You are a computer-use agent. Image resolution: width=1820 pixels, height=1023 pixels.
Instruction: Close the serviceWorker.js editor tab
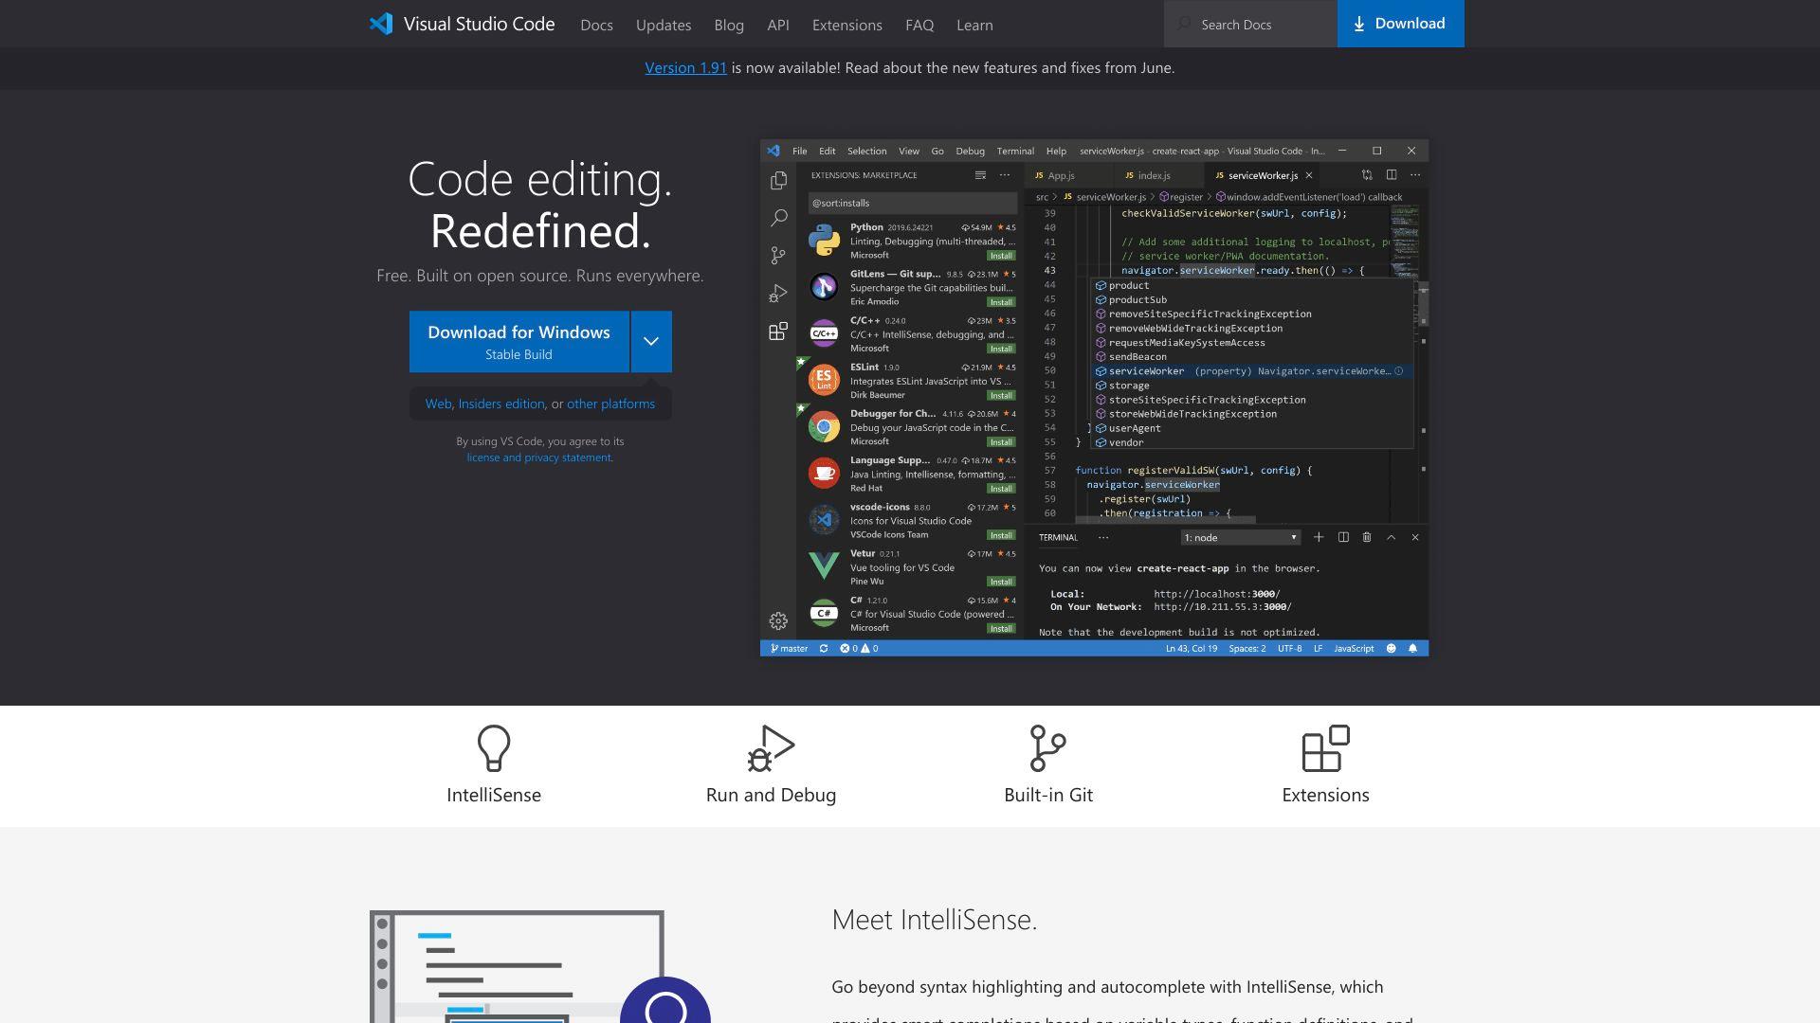pyautogui.click(x=1309, y=175)
